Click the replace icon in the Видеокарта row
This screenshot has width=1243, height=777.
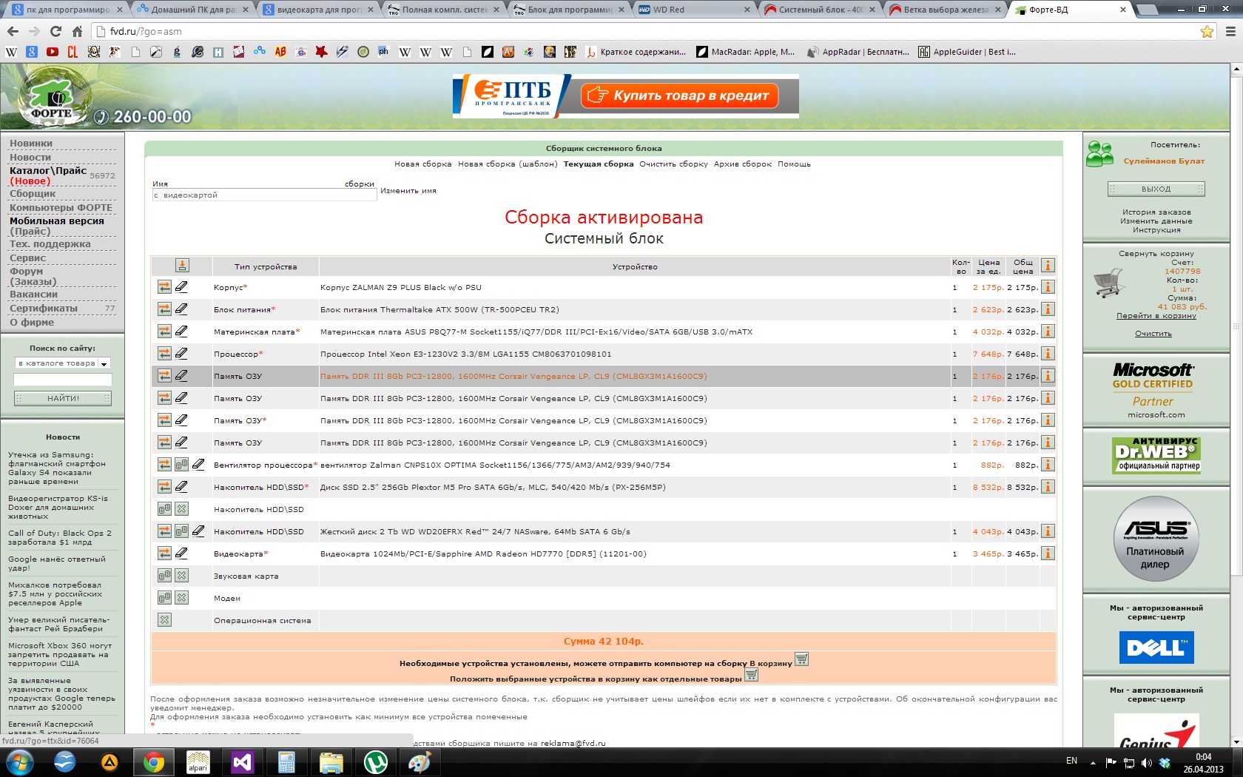coord(164,554)
